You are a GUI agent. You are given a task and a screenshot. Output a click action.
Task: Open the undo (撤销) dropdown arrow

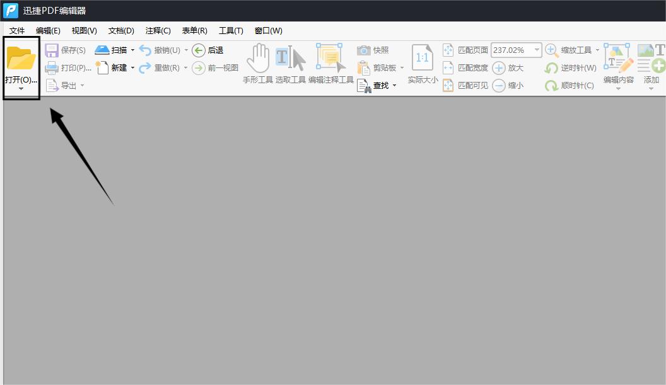coord(185,50)
